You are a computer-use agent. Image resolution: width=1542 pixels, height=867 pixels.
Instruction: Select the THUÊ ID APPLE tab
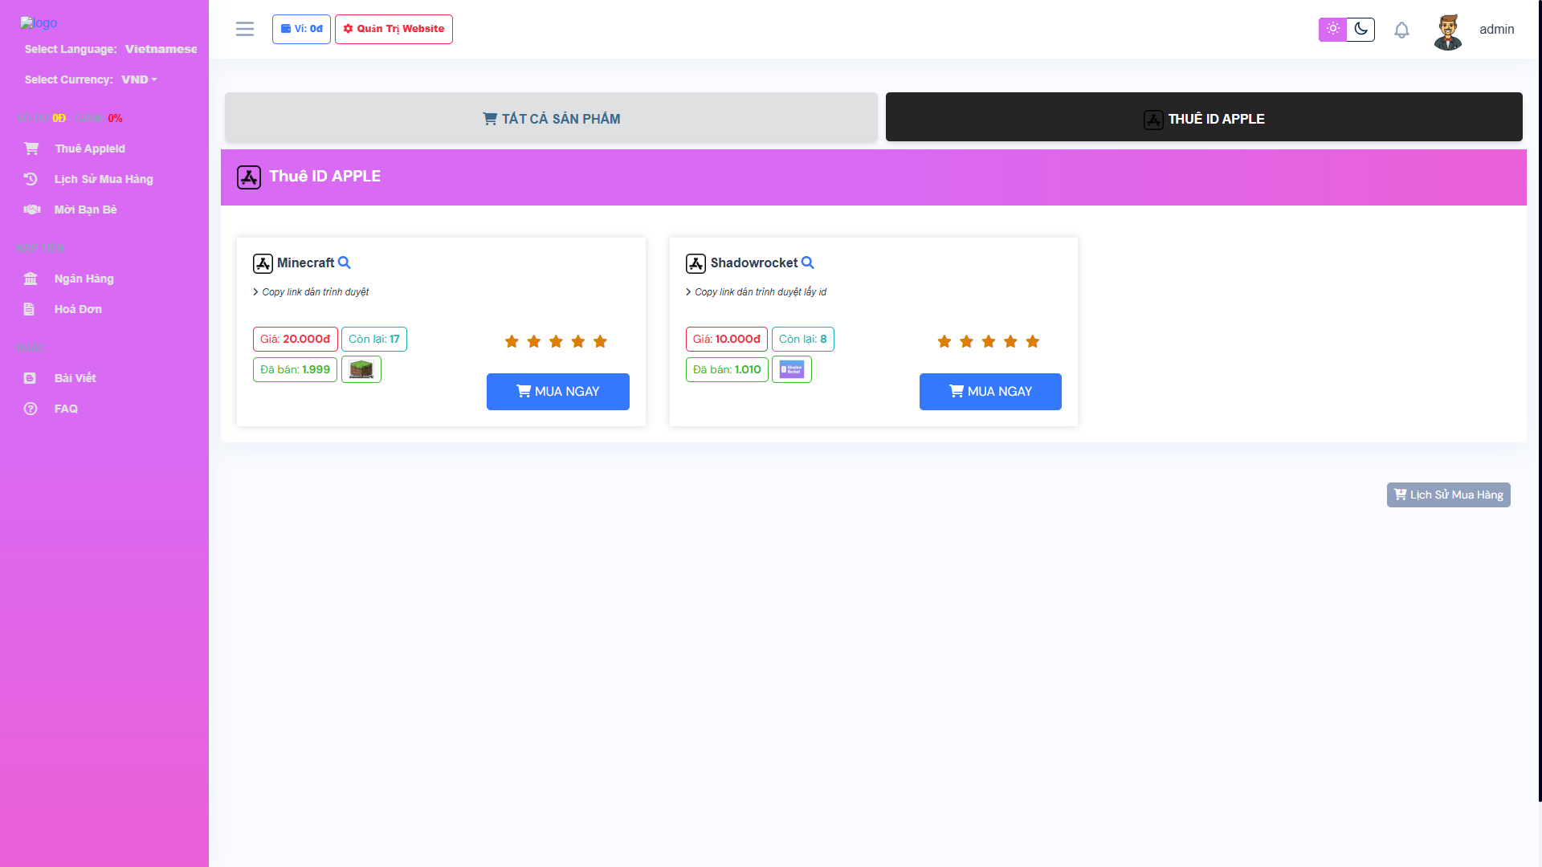click(1203, 118)
